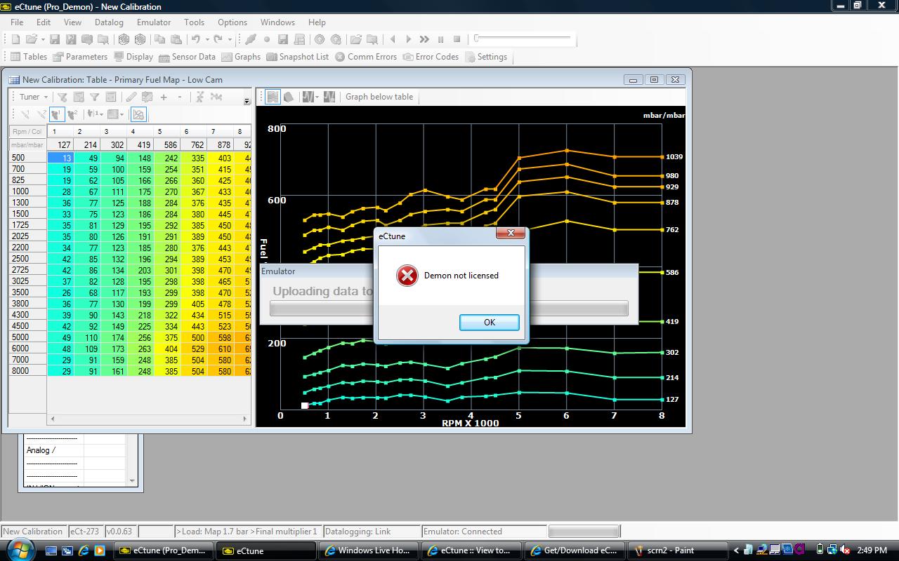Click fuel cell 598 in the 5000 RPM row
Image resolution: width=899 pixels, height=561 pixels.
pos(220,337)
